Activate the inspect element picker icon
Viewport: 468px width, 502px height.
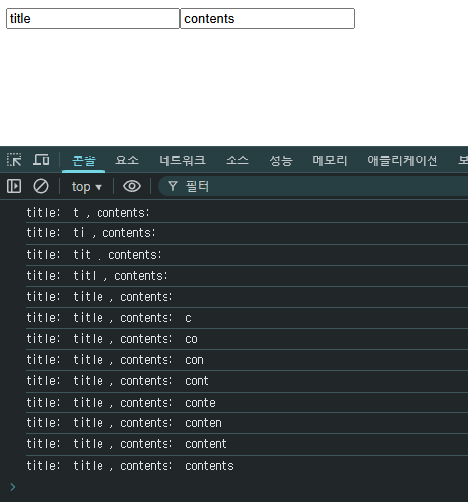[x=14, y=159]
